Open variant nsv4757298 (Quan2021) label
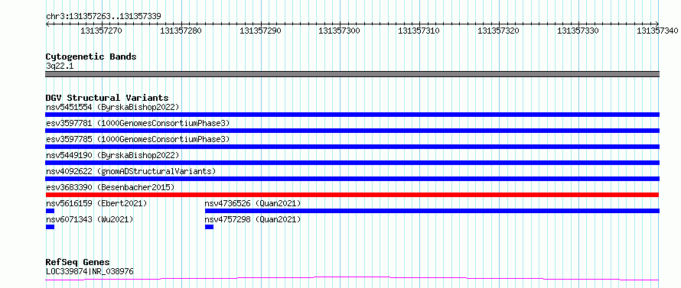Screen dimensions: 681x288 253,219
